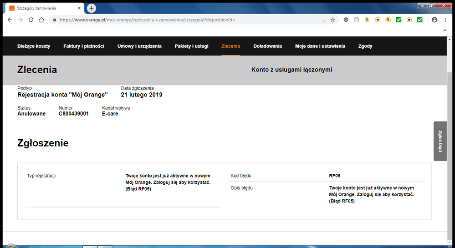
Task: Click the status value Anulowane
Action: point(31,114)
